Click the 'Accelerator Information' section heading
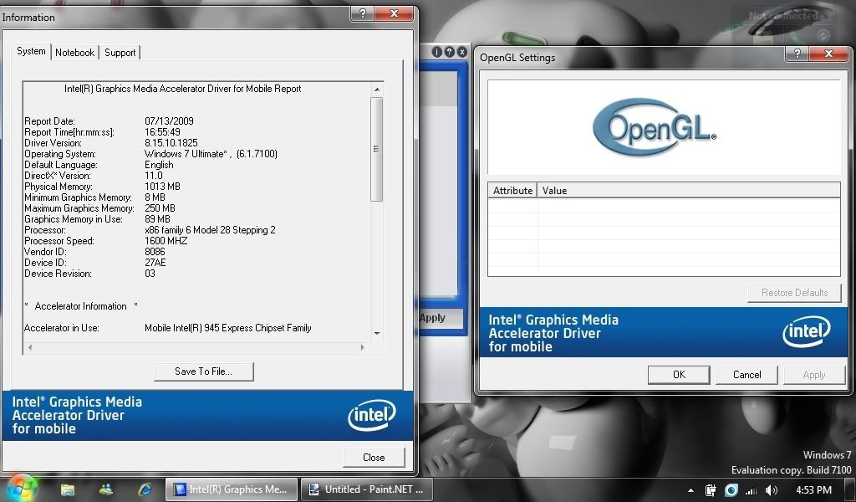The height and width of the screenshot is (502, 856). 81,306
